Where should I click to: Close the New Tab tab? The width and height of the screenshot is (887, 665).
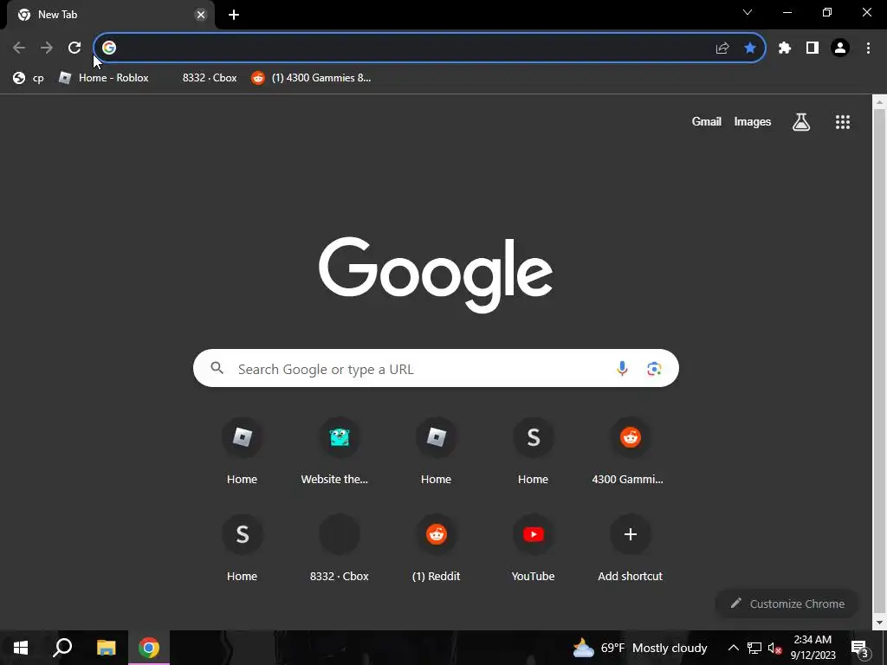click(200, 15)
